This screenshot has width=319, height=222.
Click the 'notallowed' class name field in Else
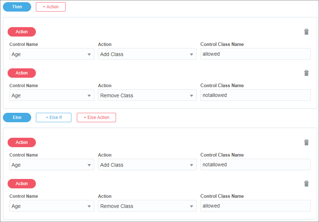coord(255,165)
